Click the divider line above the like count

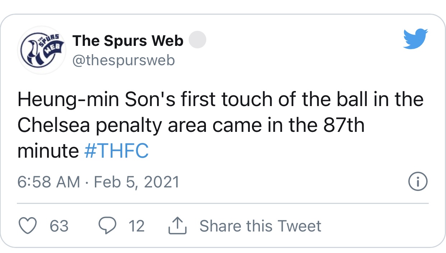223,203
